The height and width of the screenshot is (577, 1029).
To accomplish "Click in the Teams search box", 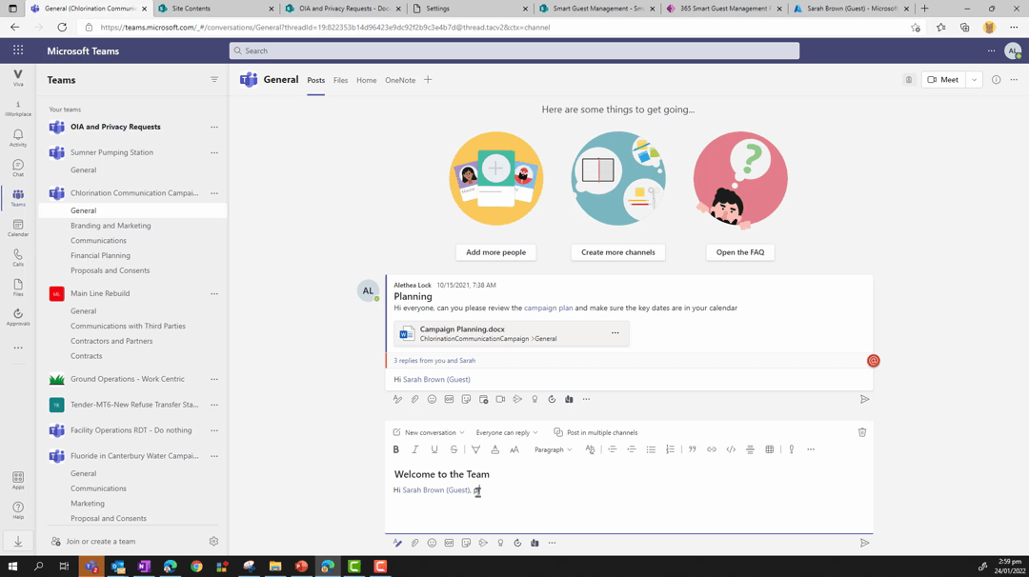I will [514, 50].
